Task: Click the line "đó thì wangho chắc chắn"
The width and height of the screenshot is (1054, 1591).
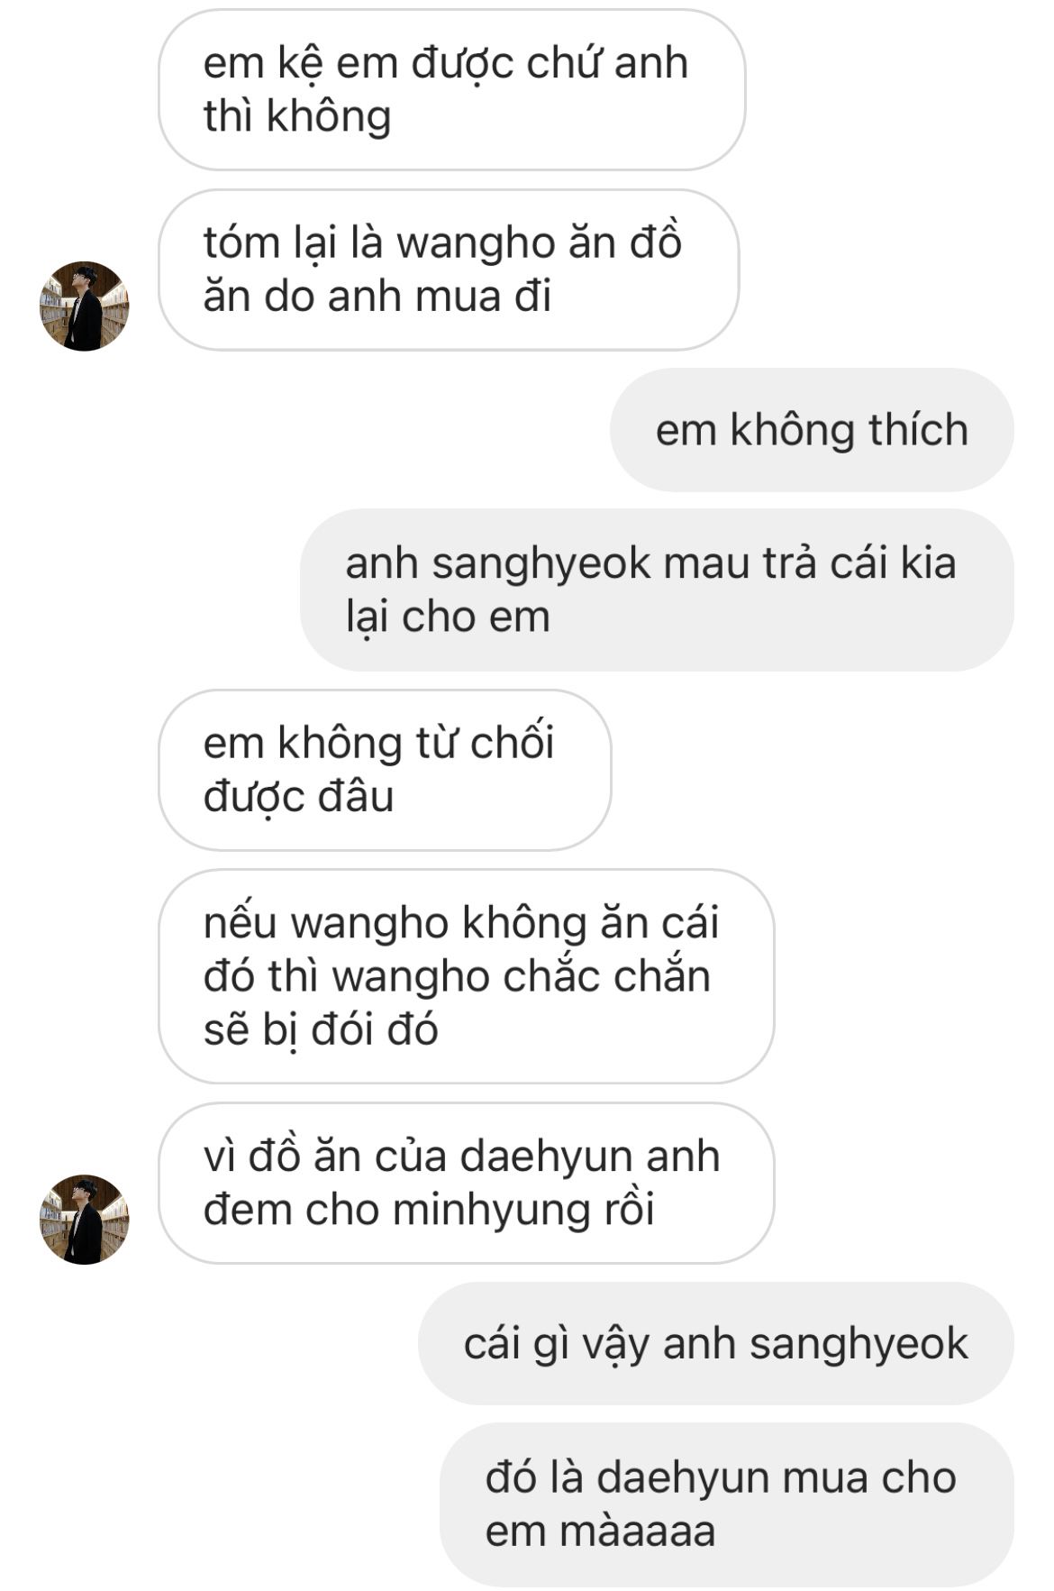Action: pyautogui.click(x=457, y=976)
